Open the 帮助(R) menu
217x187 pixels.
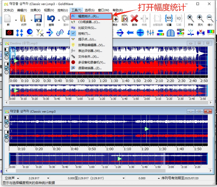tap(118, 10)
